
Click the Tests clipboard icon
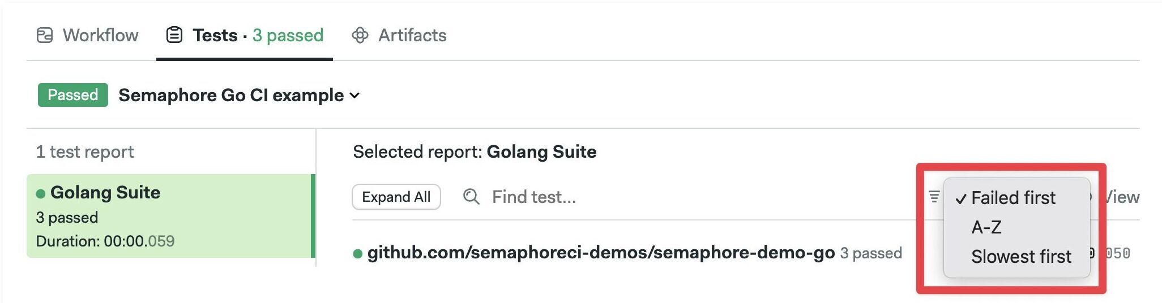174,35
